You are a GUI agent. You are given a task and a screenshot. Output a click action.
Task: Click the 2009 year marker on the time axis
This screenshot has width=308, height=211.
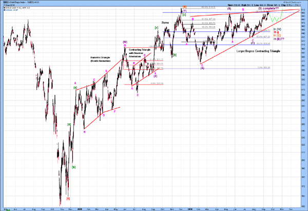click(x=80, y=209)
